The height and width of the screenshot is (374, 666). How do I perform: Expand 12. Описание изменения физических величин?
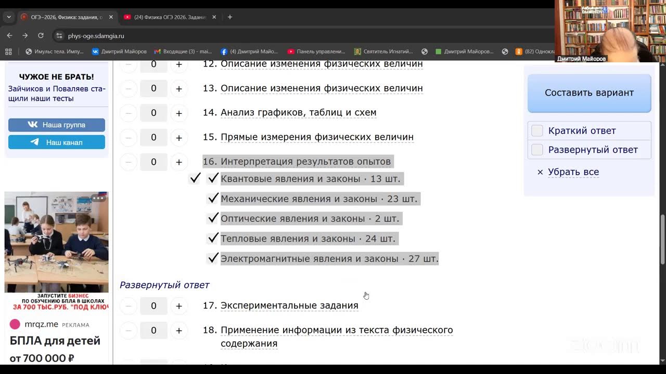(x=322, y=64)
